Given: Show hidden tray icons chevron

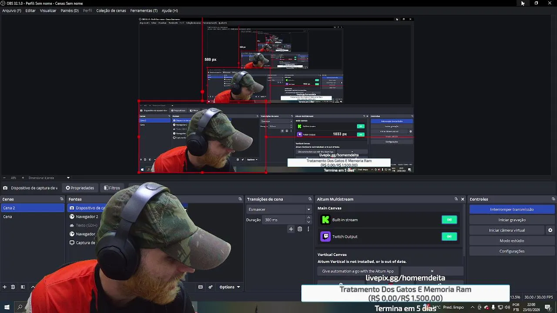Looking at the screenshot, I should click(x=473, y=307).
